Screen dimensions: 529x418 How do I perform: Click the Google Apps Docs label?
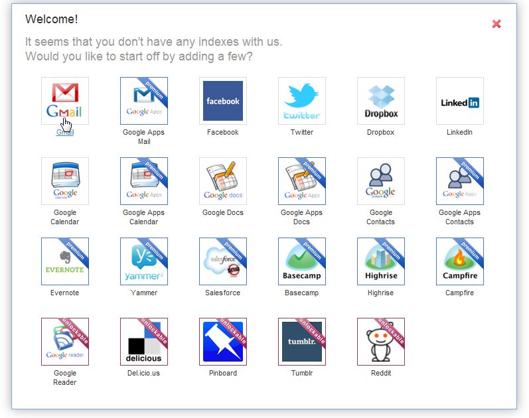301,217
